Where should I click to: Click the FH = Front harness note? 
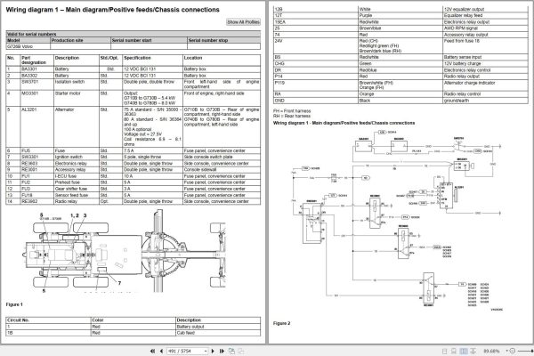click(292, 111)
